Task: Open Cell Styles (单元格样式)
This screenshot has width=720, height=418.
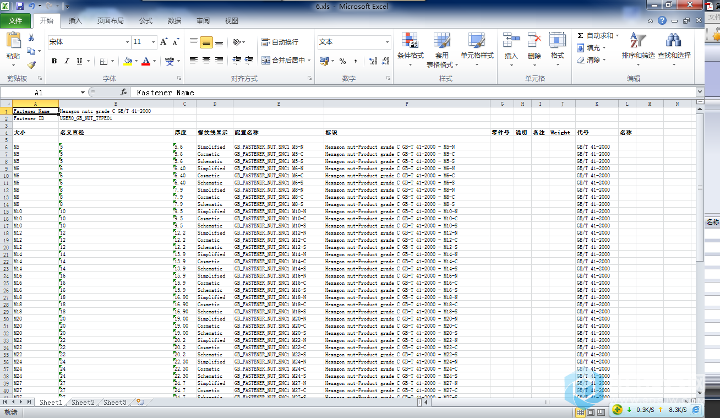Action: click(477, 50)
